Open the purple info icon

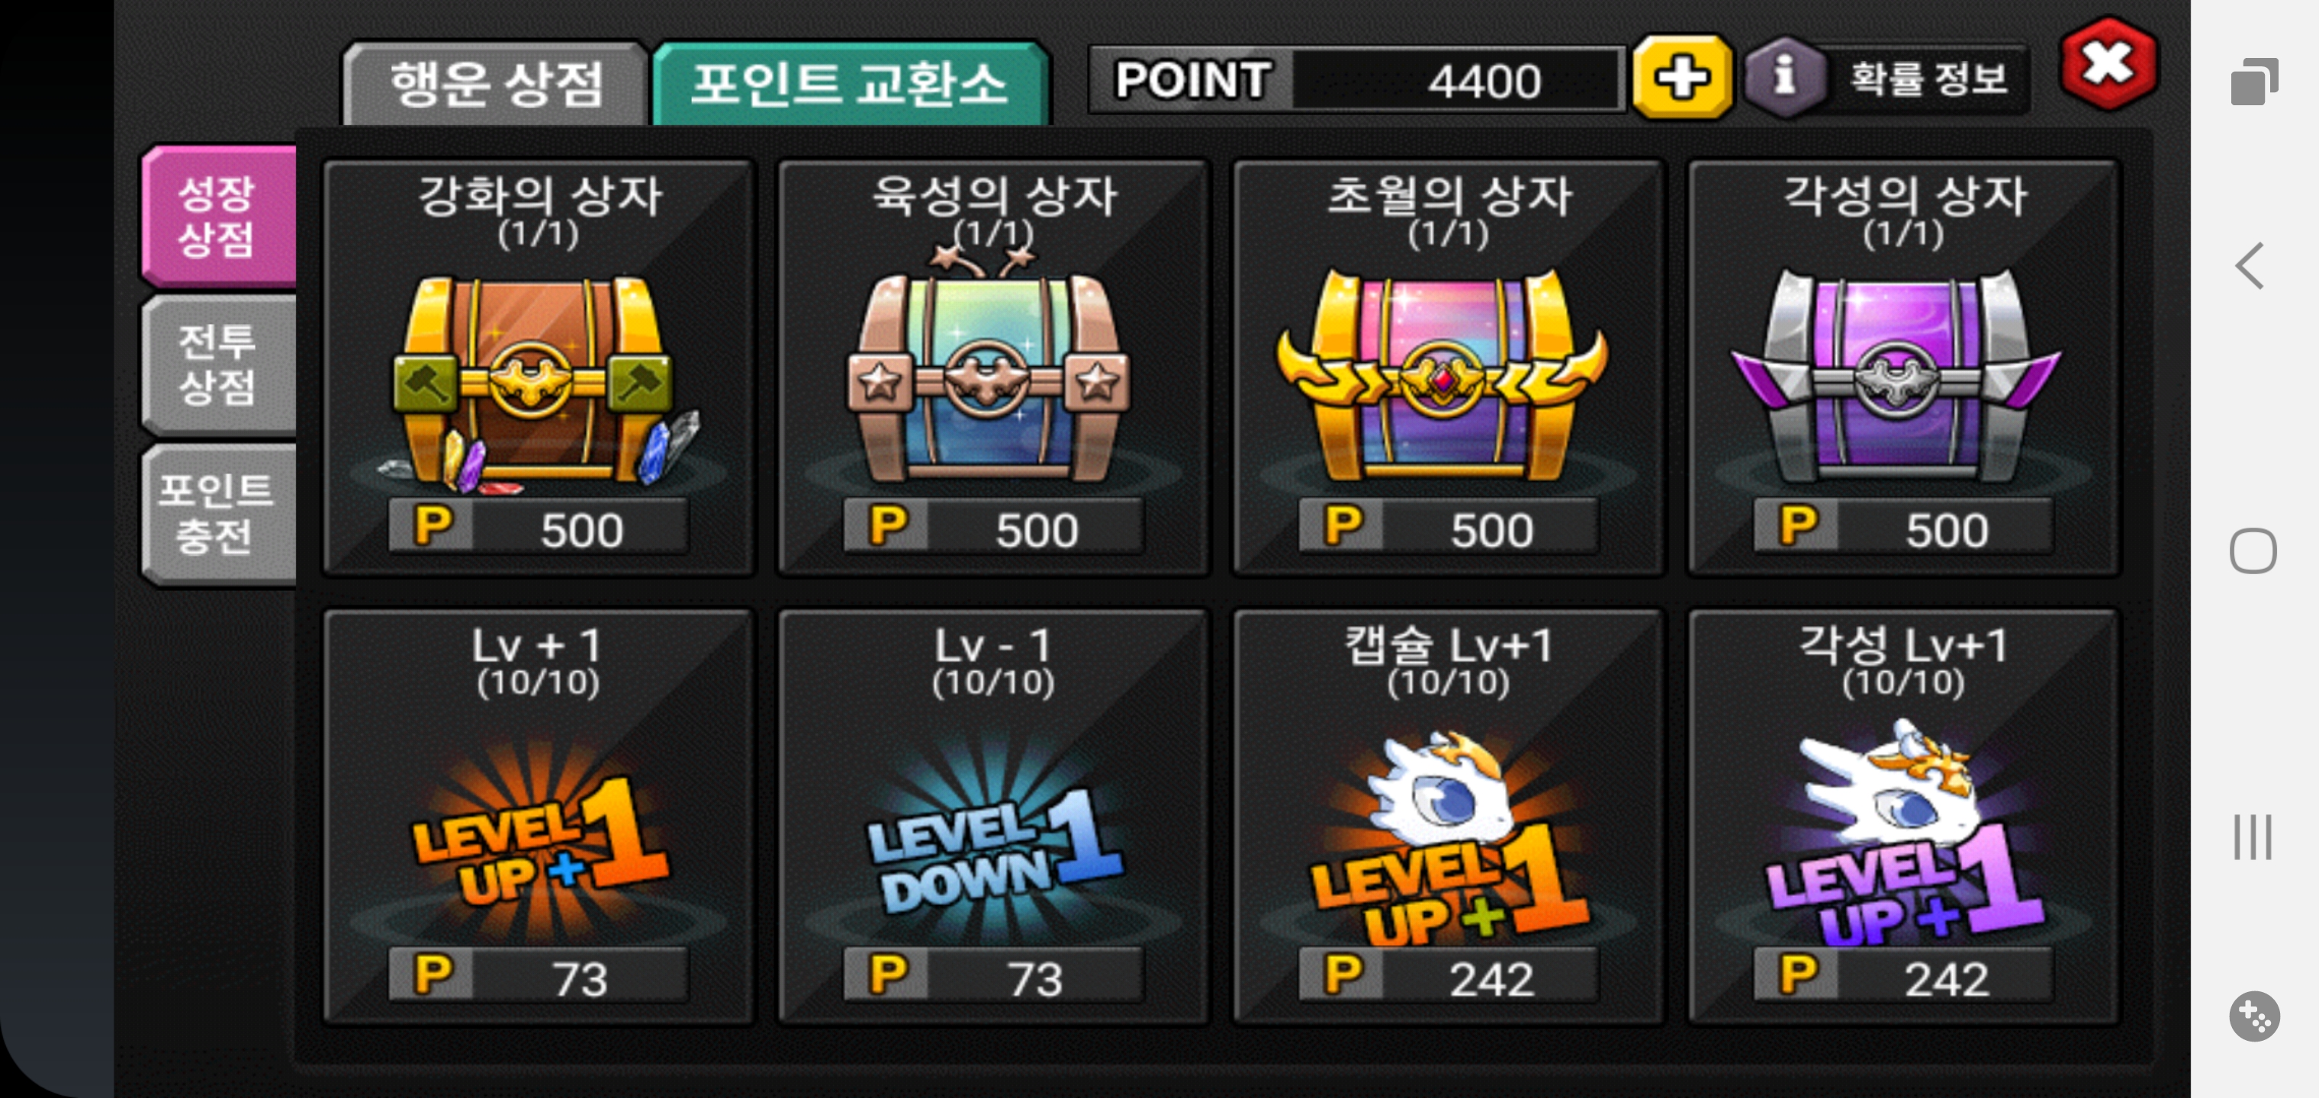tap(1784, 78)
